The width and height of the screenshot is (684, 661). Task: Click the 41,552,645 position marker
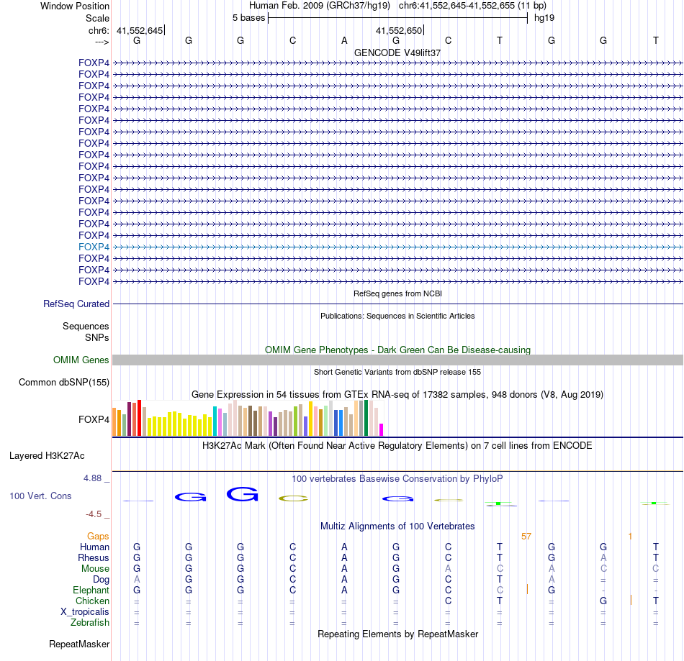140,30
